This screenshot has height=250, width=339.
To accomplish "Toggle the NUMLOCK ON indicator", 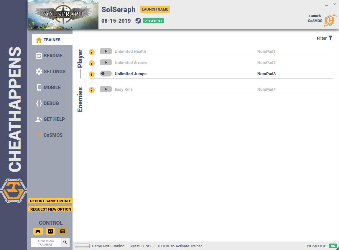I will pyautogui.click(x=333, y=246).
